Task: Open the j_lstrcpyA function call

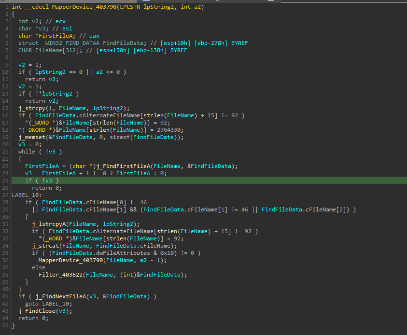Action: point(50,224)
